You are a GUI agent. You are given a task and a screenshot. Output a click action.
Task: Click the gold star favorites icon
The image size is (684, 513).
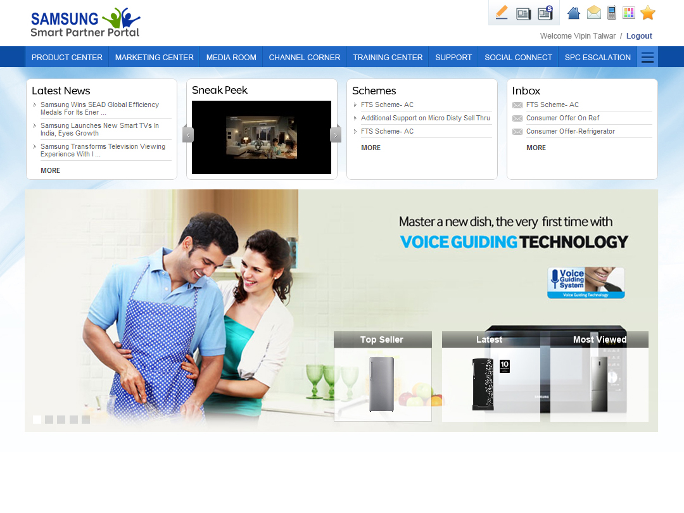[x=648, y=13]
